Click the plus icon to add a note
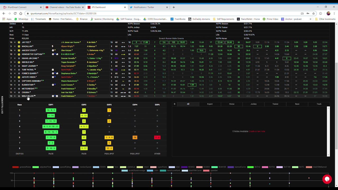The height and width of the screenshot is (190, 338). tap(175, 104)
